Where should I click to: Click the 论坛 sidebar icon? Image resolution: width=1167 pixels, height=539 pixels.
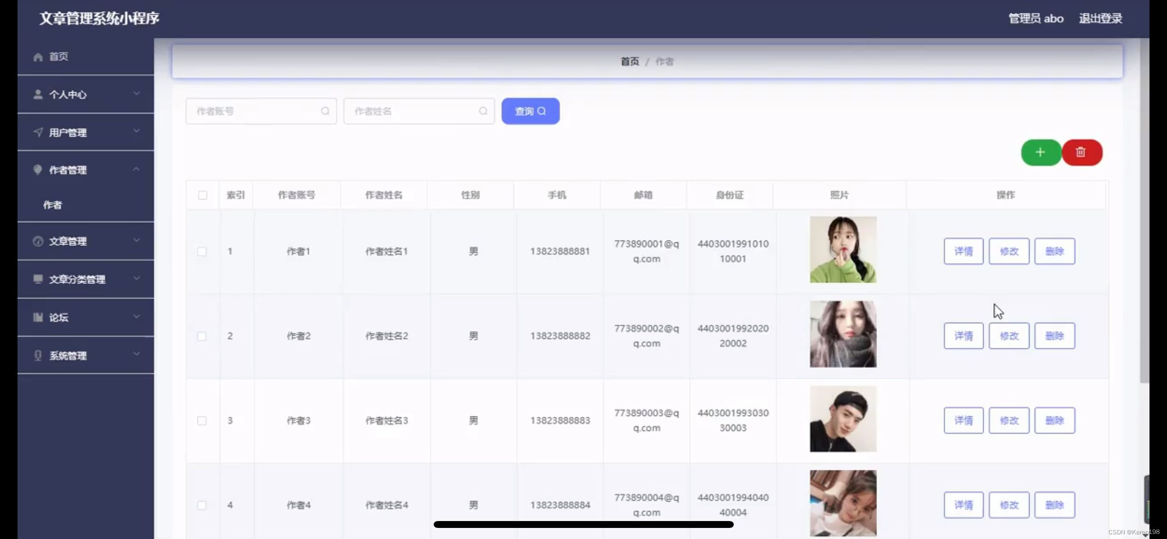click(x=38, y=317)
